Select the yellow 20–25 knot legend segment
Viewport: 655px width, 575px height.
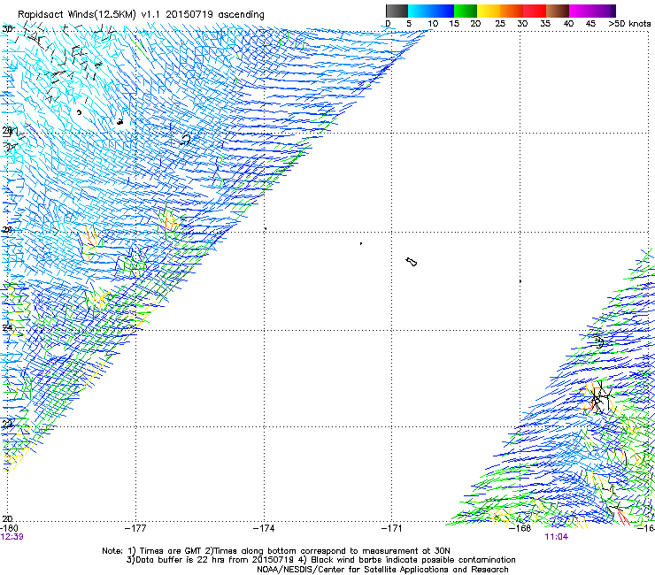tap(489, 11)
